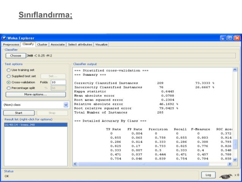Select Supplied test set option
The image size is (242, 182).
[x=9, y=76]
